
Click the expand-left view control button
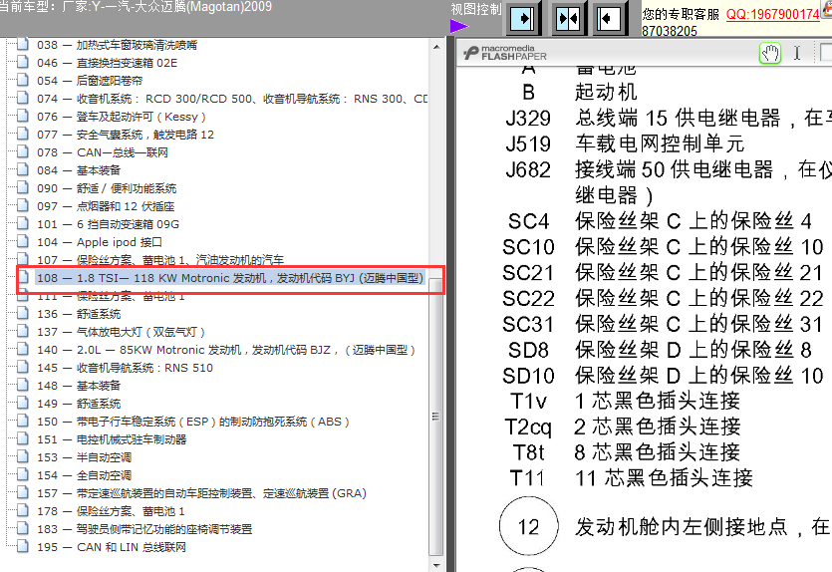608,19
